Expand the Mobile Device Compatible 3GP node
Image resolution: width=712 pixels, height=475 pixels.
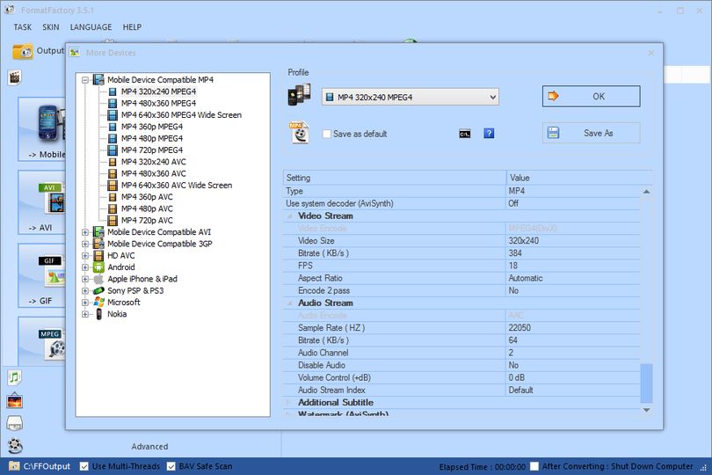85,244
